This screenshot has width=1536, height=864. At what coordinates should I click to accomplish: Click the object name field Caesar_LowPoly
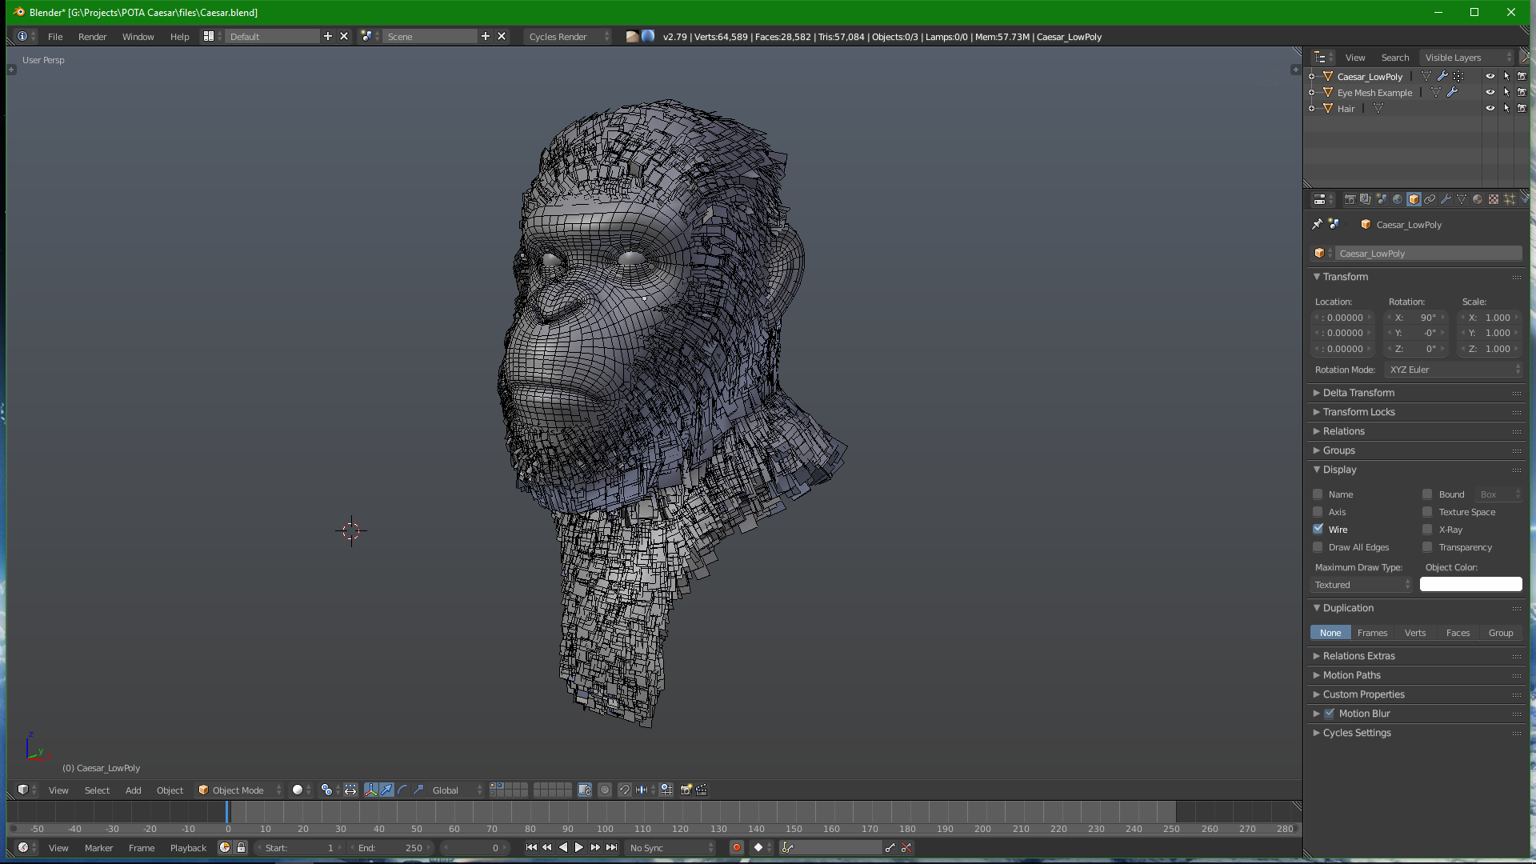[x=1428, y=254]
